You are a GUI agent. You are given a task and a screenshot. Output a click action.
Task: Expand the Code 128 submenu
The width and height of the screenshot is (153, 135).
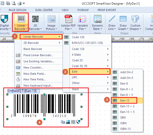87,49
